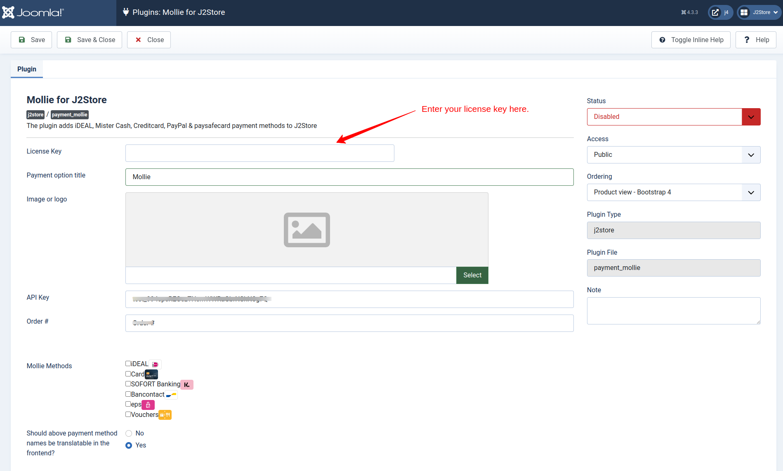783x471 pixels.
Task: Click the image placeholder preview
Action: [307, 230]
